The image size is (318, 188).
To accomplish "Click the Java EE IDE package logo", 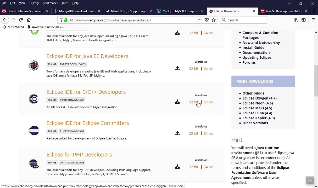I will pyautogui.click(x=34, y=65).
